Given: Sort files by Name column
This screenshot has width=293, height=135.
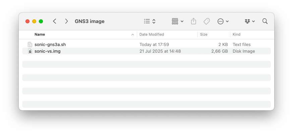Looking at the screenshot, I should coord(40,34).
